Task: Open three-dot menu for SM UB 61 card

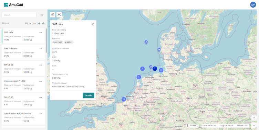Action: [x=41, y=65]
